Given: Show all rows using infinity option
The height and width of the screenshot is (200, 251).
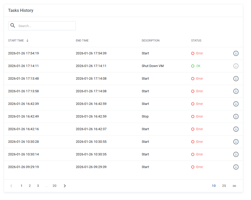Looking at the screenshot, I should 234,186.
